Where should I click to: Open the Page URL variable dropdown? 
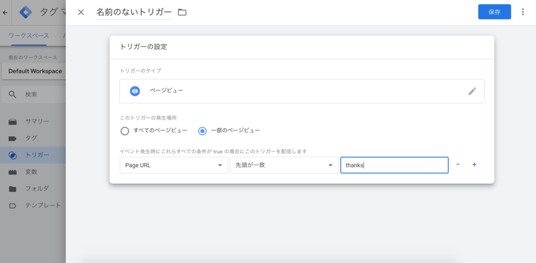(x=173, y=165)
